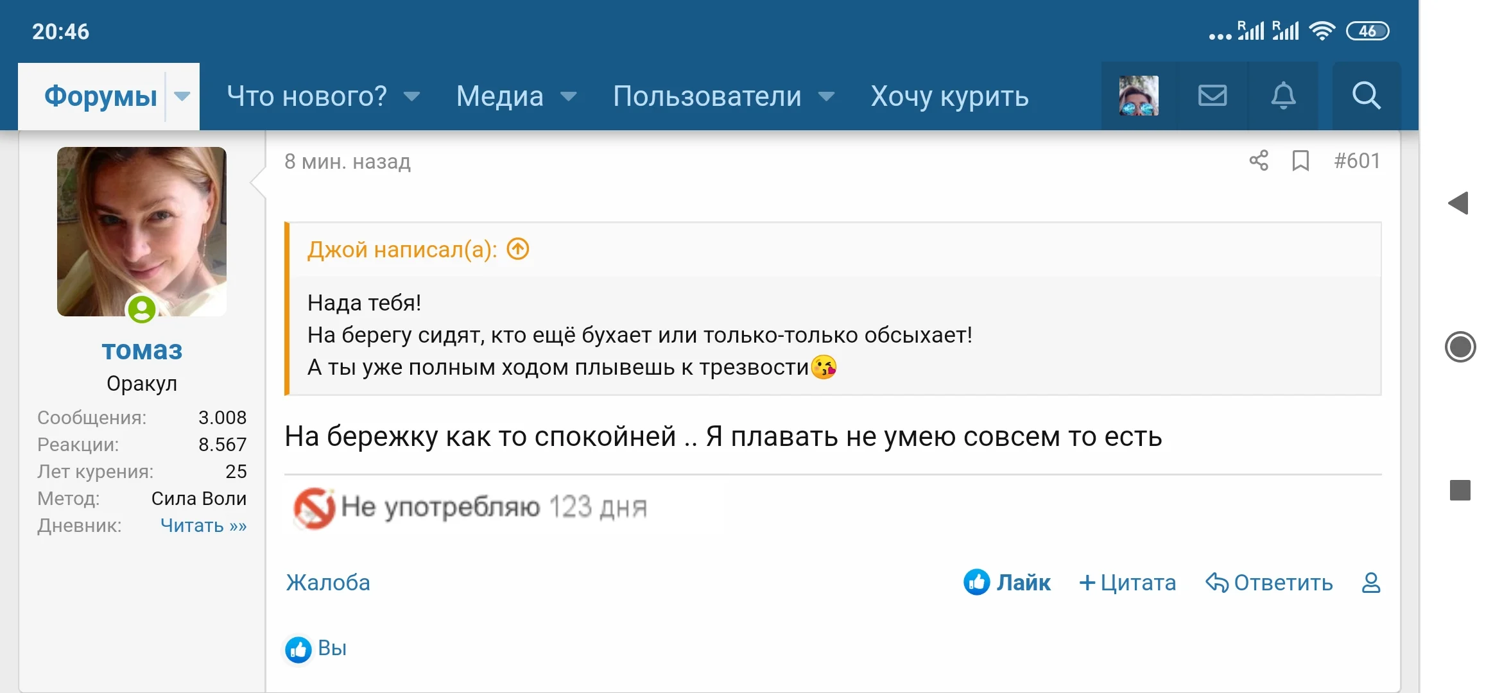Go to Хочу курить menu item

[948, 96]
